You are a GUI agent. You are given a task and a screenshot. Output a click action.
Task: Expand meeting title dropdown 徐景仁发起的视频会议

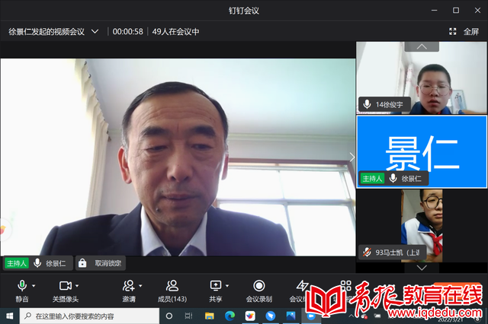[x=95, y=32]
